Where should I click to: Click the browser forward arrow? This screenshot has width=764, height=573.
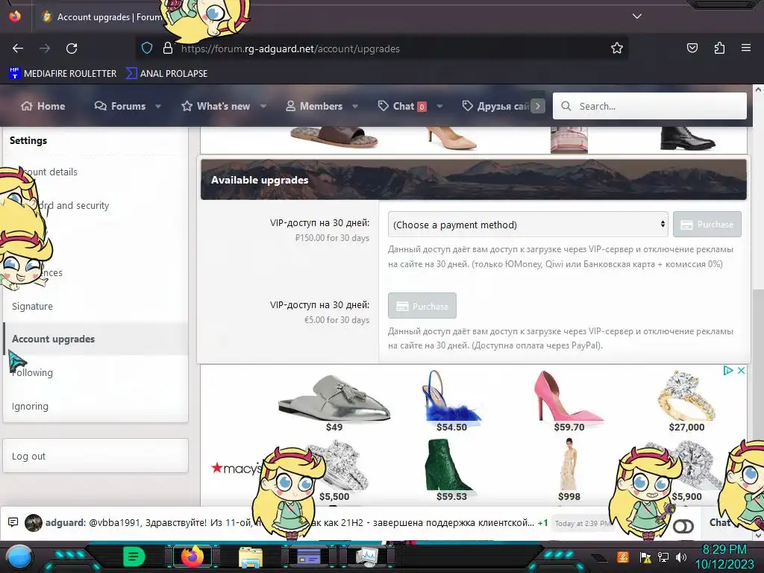click(44, 48)
